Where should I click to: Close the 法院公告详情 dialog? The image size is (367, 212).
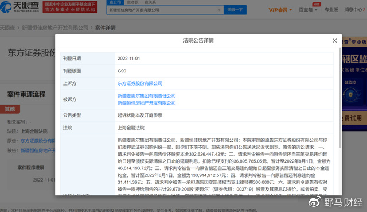click(x=335, y=41)
